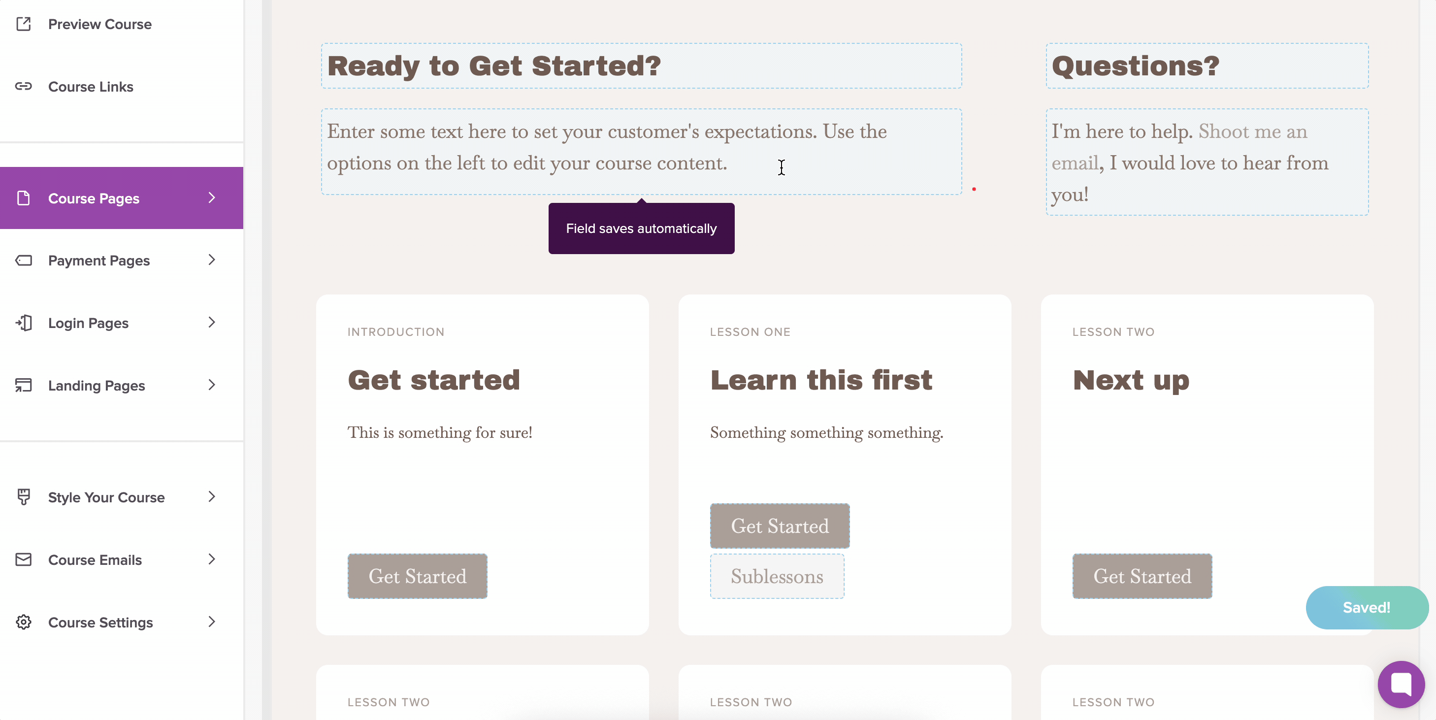This screenshot has width=1436, height=720.
Task: Select the Login Pages menu label
Action: pyautogui.click(x=88, y=323)
